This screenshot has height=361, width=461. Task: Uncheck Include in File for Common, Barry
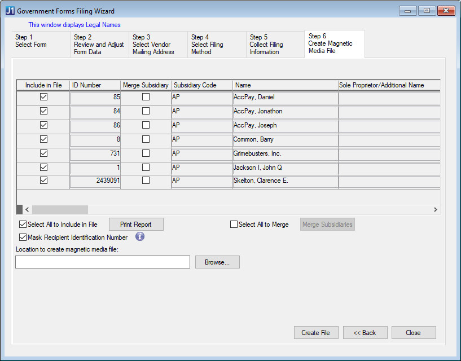coord(43,139)
